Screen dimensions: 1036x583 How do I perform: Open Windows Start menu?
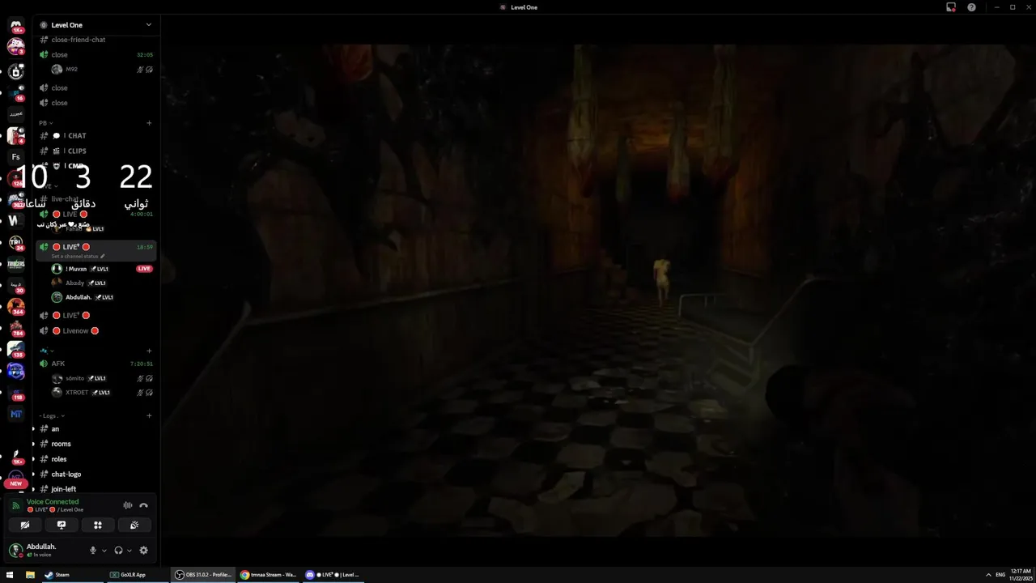point(10,575)
